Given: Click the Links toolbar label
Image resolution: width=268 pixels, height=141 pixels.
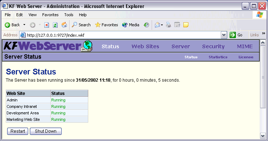Looking at the screenshot, I should point(255,35).
